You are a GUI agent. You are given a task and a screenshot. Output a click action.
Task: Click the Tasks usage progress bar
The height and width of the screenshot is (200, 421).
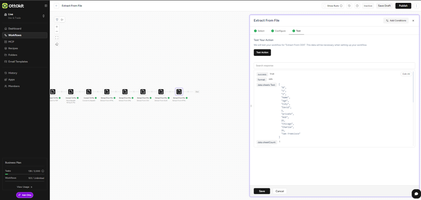pos(25,174)
